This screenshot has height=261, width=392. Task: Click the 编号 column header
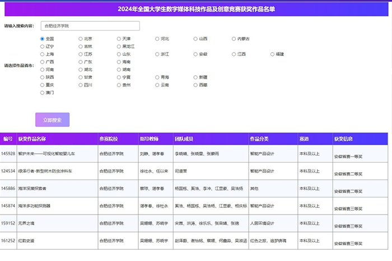pyautogui.click(x=8, y=139)
